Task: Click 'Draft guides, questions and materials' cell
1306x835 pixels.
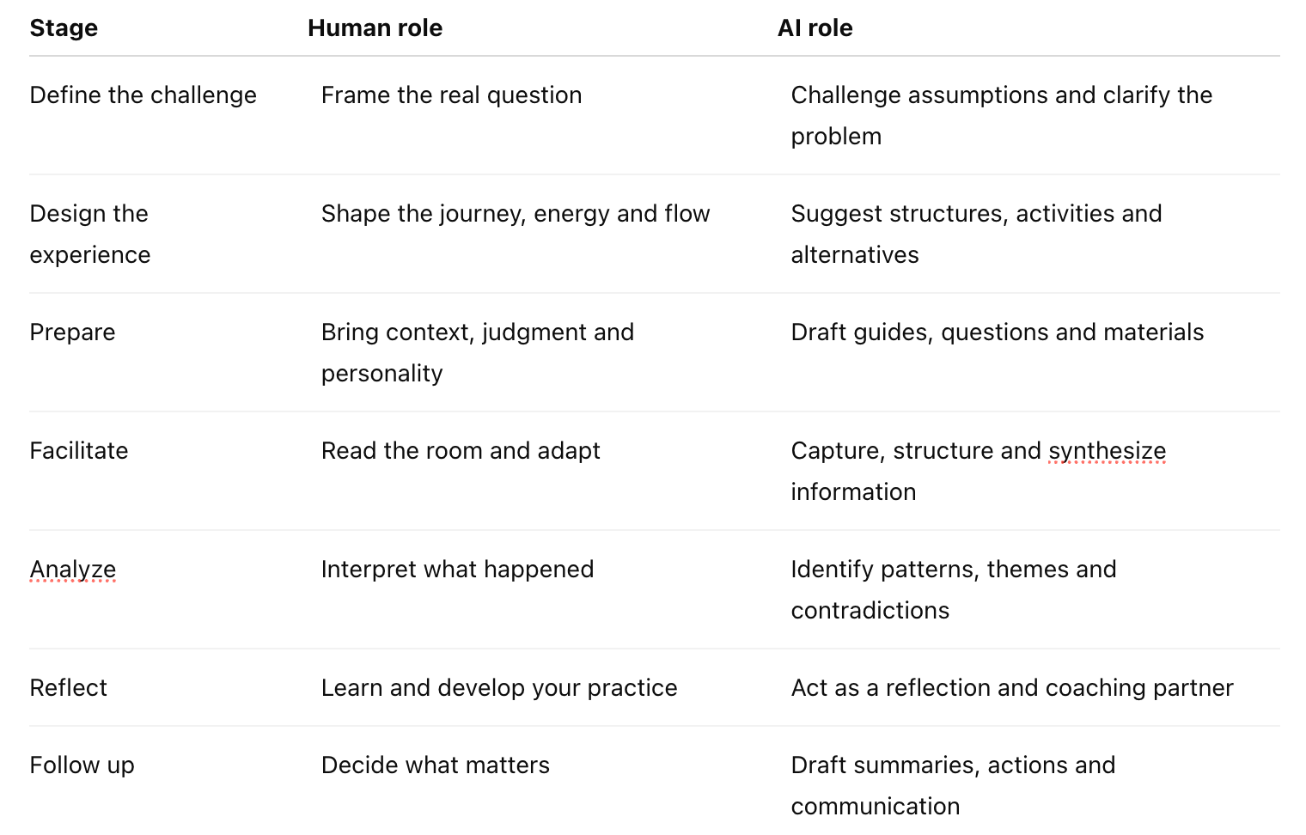Action: (997, 332)
